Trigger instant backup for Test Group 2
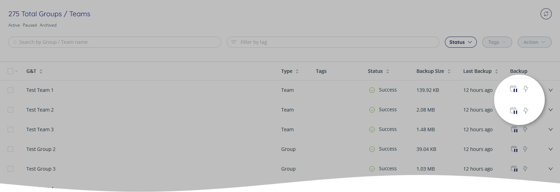Image resolution: width=560 pixels, height=192 pixels. (525, 149)
